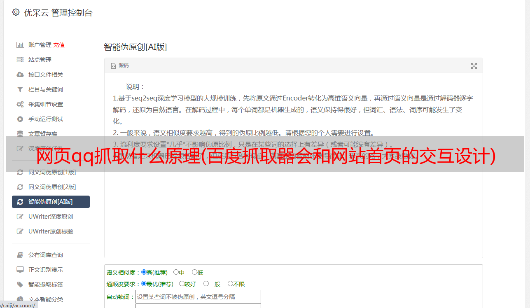Click the 源码 source code icon
This screenshot has height=308, width=530.
[x=113, y=66]
